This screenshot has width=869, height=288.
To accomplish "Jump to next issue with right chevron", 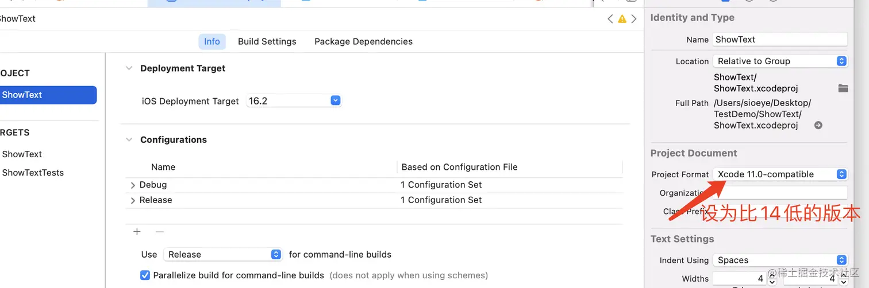I will click(634, 19).
